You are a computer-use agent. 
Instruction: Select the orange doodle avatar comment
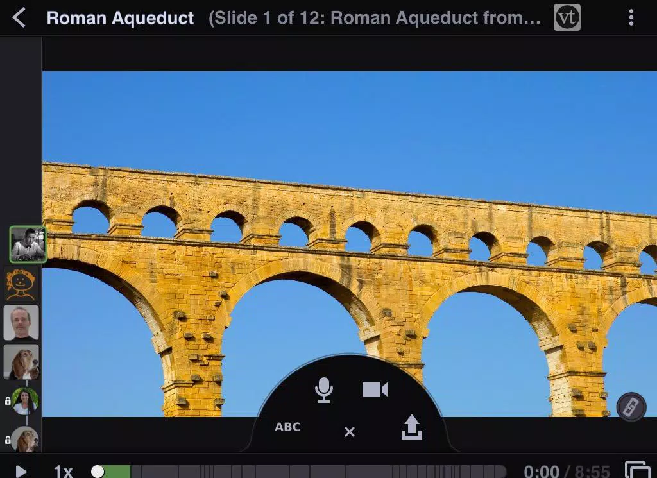pyautogui.click(x=21, y=284)
